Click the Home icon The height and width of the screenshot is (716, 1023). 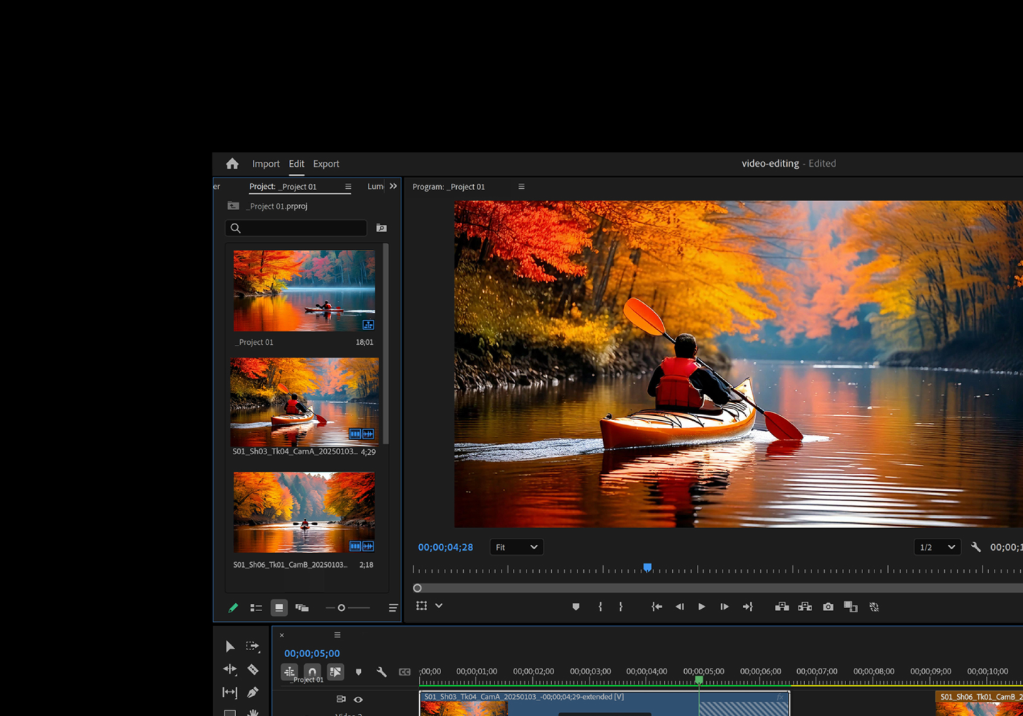[232, 164]
